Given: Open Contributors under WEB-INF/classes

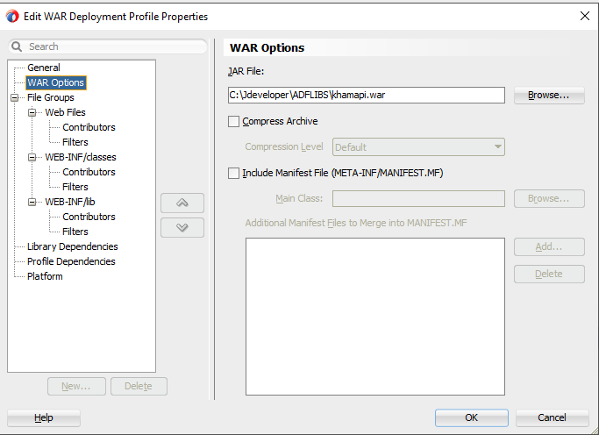Looking at the screenshot, I should point(89,172).
